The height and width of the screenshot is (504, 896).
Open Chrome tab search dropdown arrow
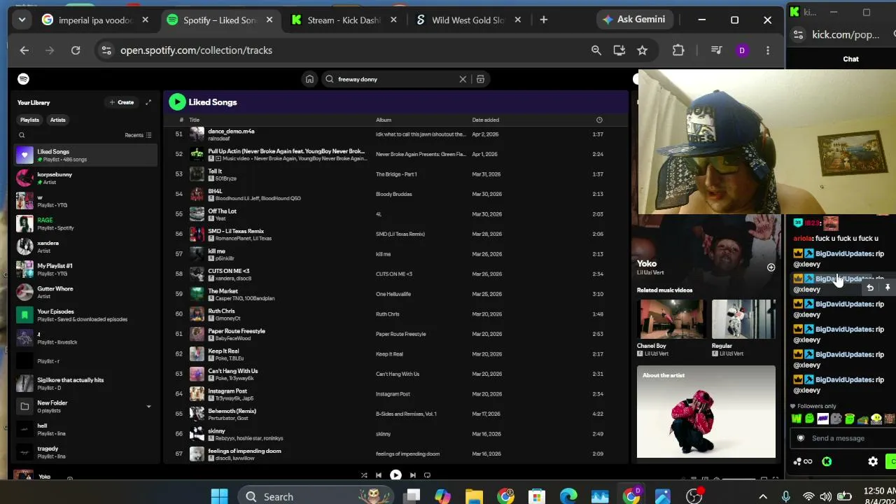[x=22, y=20]
